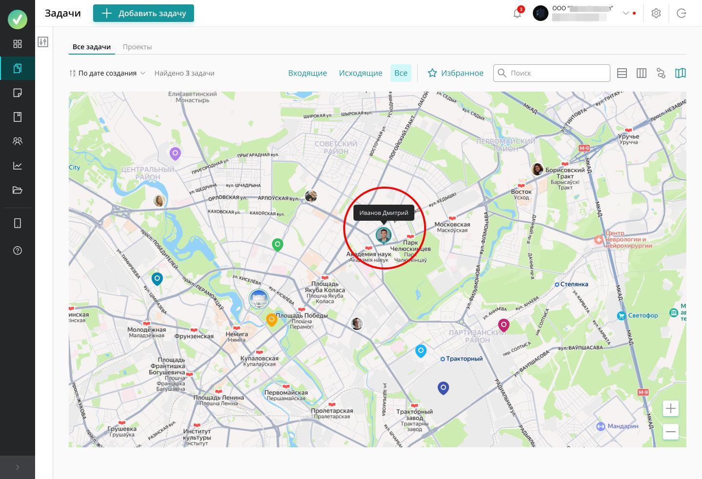This screenshot has width=702, height=479.
Task: Open the employees people icon in sidebar
Action: pos(18,141)
